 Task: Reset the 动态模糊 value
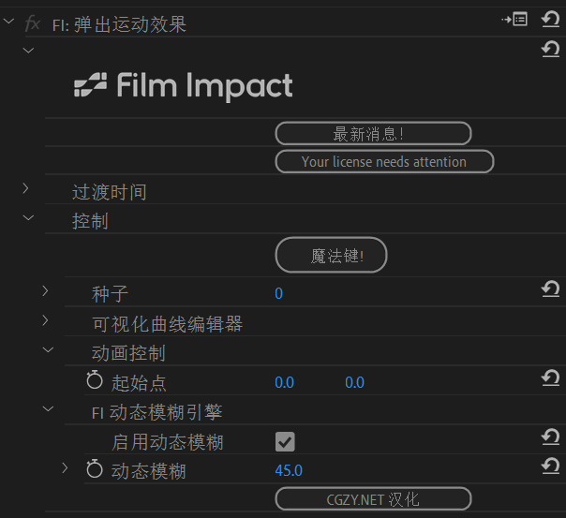551,466
